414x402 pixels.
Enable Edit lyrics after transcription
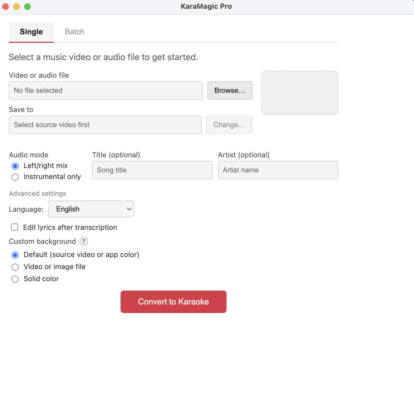tap(15, 227)
